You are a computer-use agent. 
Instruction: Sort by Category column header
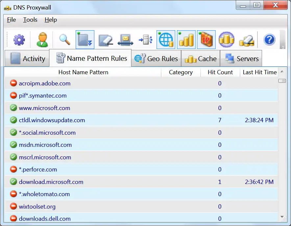181,72
